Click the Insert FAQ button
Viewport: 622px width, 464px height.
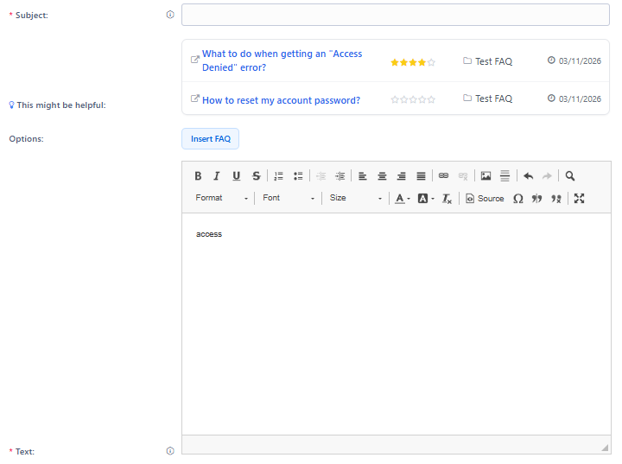210,139
